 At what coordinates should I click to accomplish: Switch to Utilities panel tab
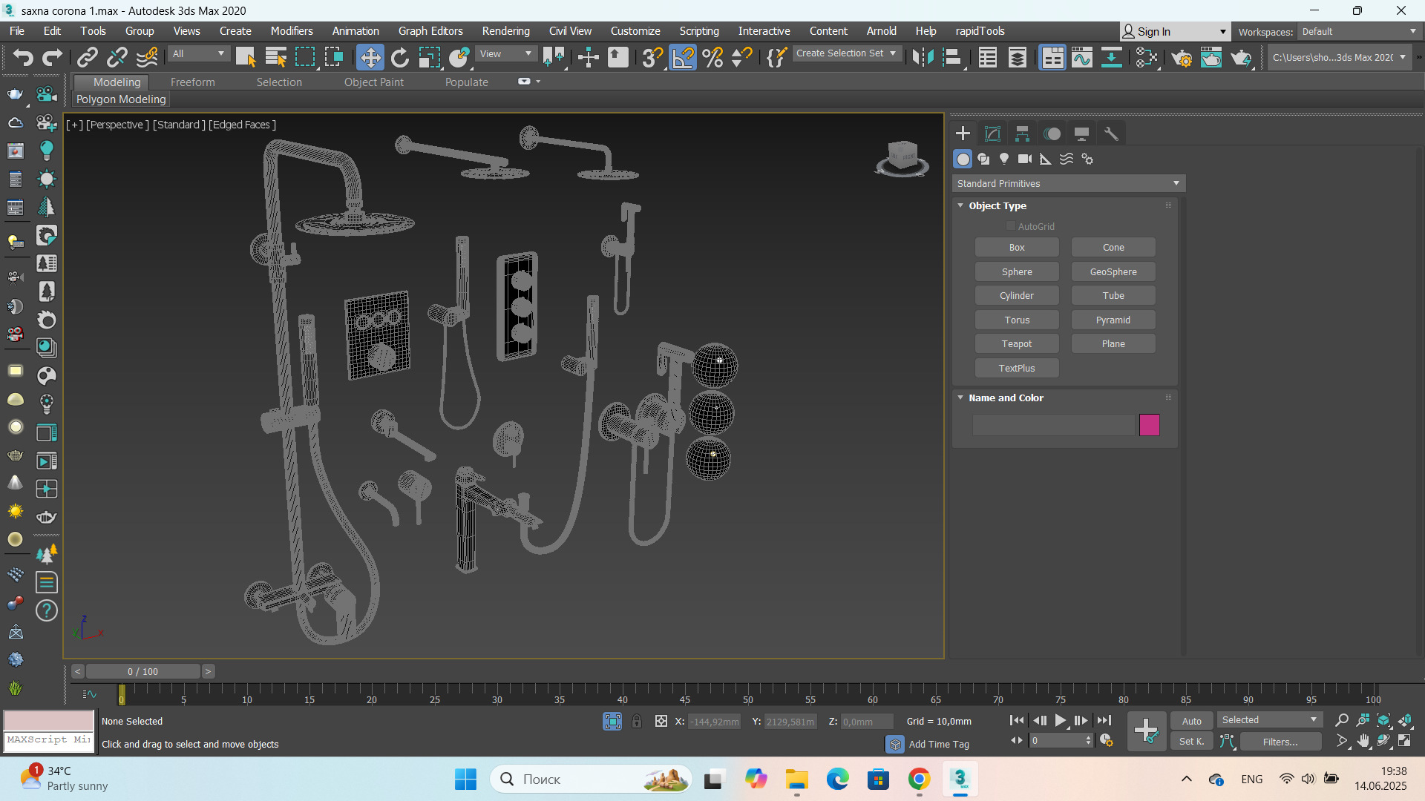point(1111,133)
